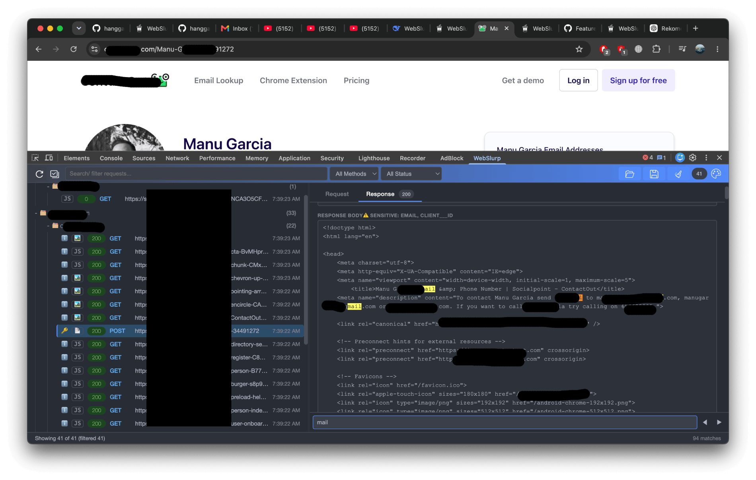Click the 41 request count badge
The image size is (756, 480).
(x=699, y=174)
